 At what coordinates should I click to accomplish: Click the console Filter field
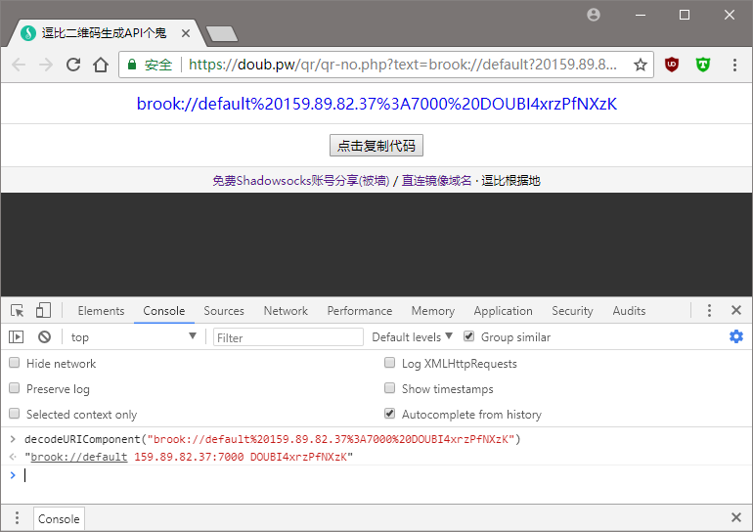(288, 337)
